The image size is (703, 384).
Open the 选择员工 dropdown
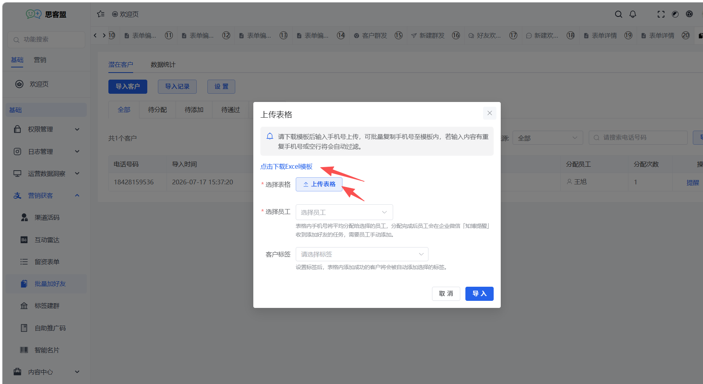coord(344,212)
